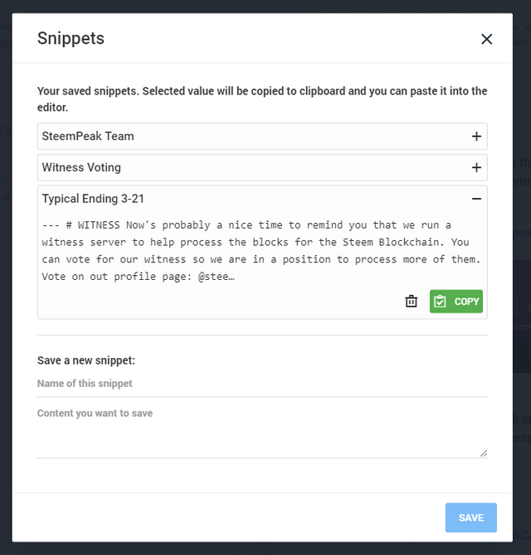531x555 pixels.
Task: Toggle the Typical Ending 3-21 title
Action: (94, 199)
